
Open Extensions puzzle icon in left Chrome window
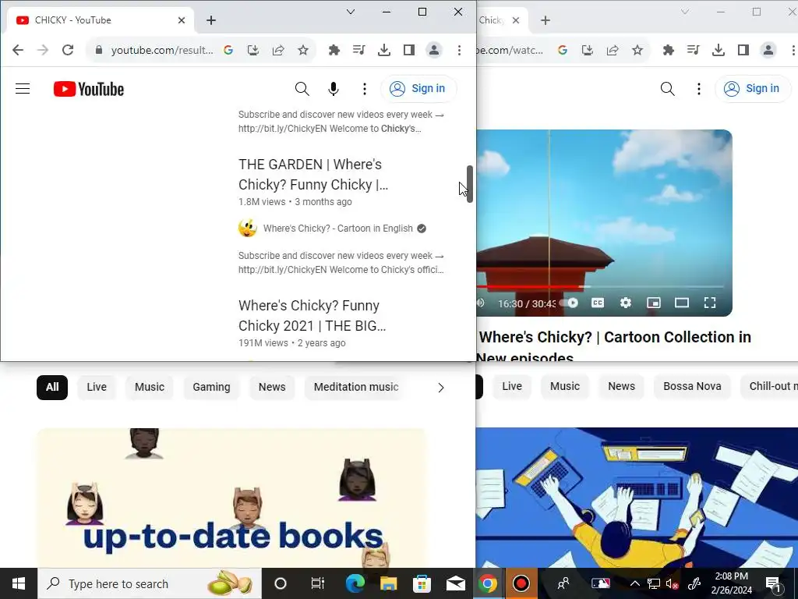pyautogui.click(x=334, y=50)
